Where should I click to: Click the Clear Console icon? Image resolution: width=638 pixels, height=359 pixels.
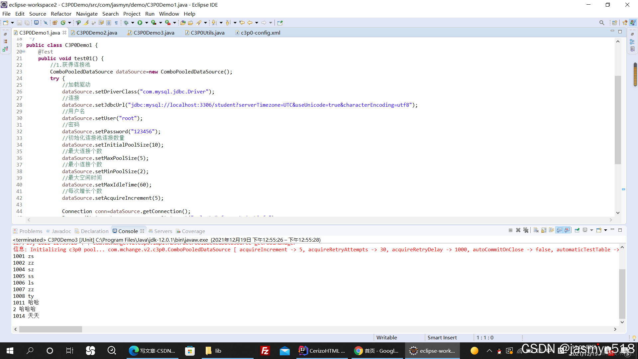536,230
